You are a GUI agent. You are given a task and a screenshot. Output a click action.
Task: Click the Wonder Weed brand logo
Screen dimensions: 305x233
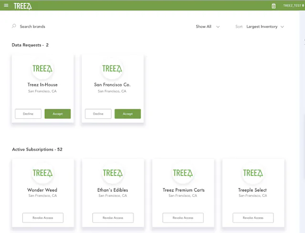(42, 173)
